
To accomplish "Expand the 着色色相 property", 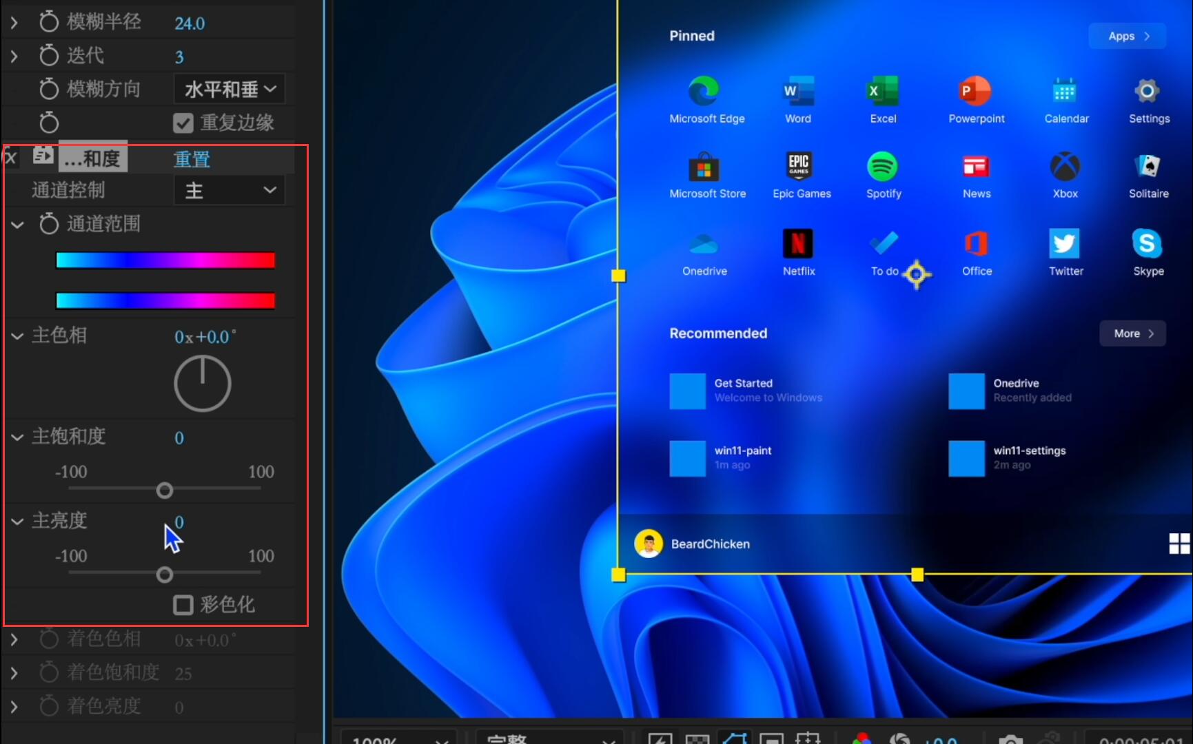I will click(14, 639).
